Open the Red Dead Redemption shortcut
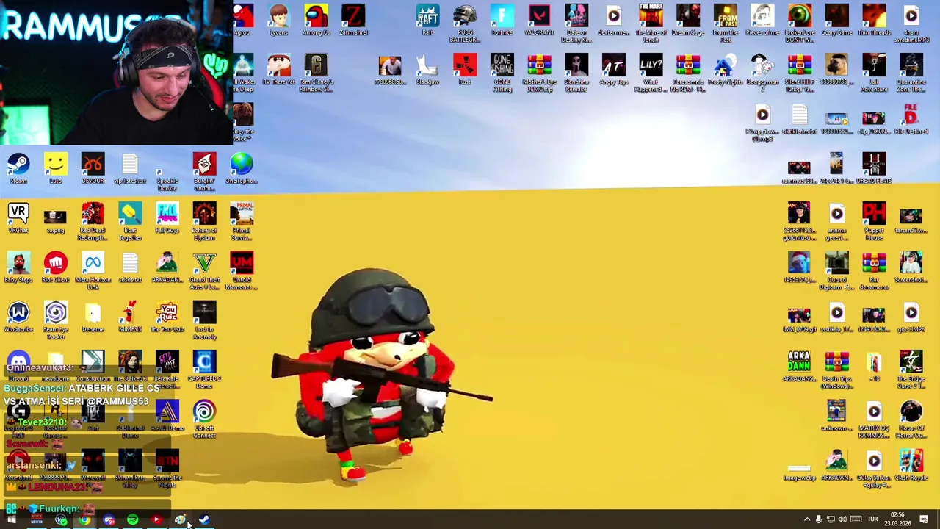940x529 pixels. pyautogui.click(x=93, y=222)
